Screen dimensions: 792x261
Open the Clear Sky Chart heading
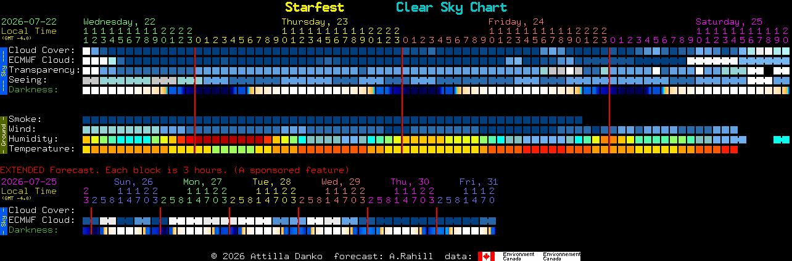tap(452, 7)
